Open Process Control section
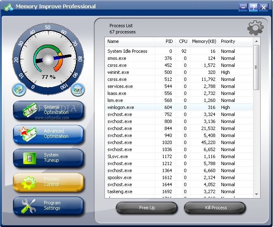 point(48,182)
